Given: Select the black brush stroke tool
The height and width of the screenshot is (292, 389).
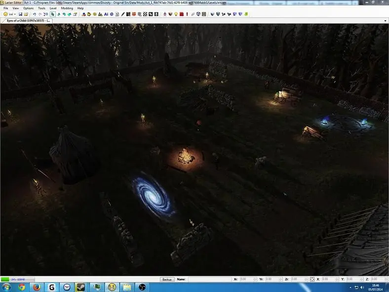Looking at the screenshot, I should pos(123,14).
